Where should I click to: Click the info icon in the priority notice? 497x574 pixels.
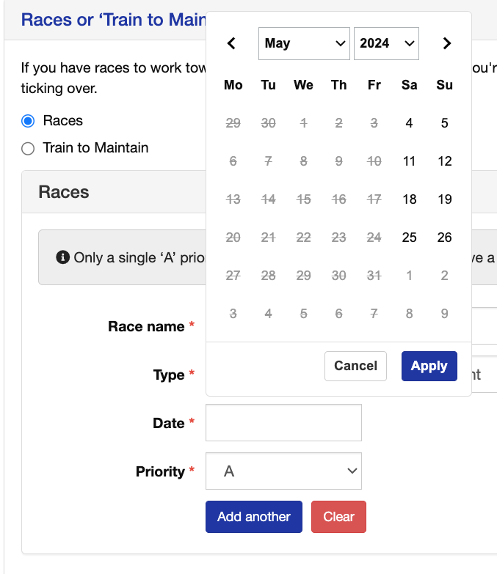62,257
